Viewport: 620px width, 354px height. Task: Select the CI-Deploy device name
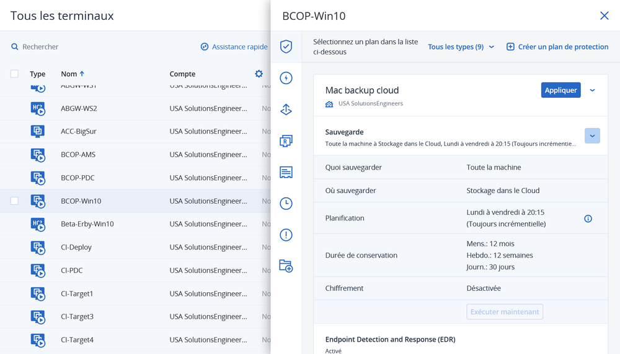pos(76,248)
